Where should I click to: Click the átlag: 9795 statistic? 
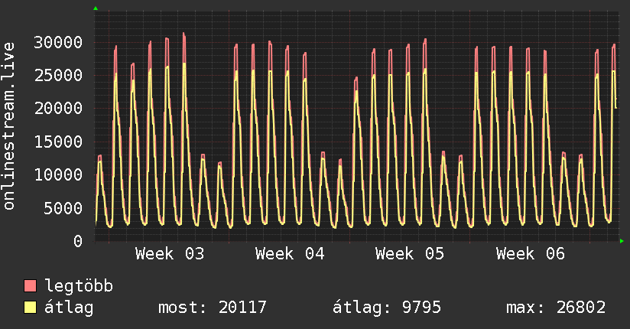point(387,308)
